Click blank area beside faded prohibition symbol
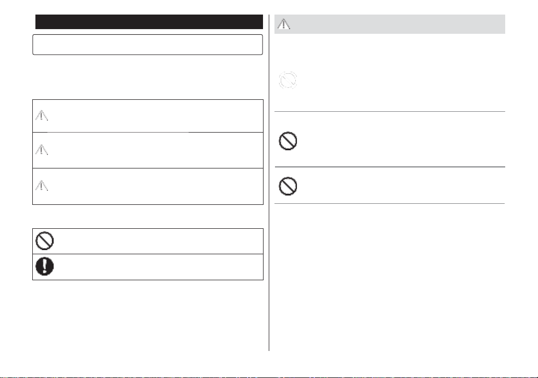538x378 pixels. (x=402, y=81)
